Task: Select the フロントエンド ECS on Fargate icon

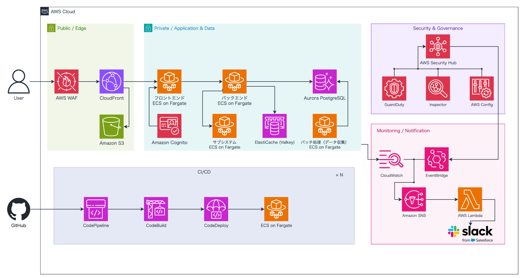Action: click(169, 82)
